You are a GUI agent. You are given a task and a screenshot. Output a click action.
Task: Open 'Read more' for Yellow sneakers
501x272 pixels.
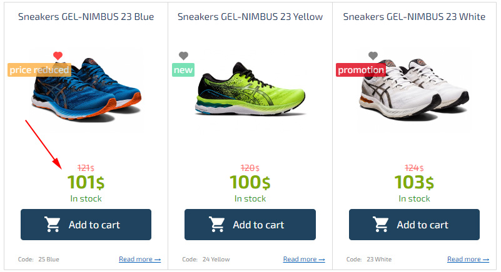click(x=304, y=259)
